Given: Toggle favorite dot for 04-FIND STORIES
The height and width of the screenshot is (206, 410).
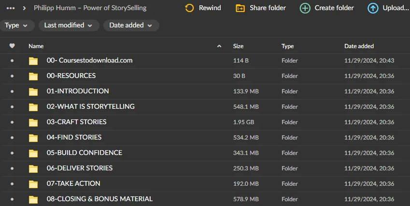Looking at the screenshot, I should pos(12,138).
